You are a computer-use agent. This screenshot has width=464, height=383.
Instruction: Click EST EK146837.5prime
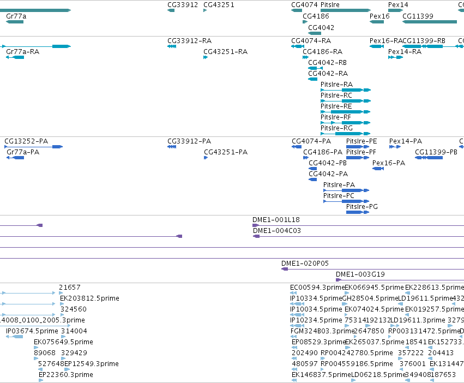pyautogui.click(x=294, y=380)
